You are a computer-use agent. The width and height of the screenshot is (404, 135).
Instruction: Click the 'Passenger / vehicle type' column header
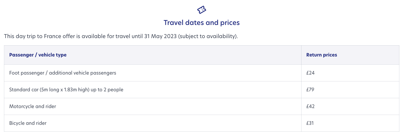click(x=38, y=55)
